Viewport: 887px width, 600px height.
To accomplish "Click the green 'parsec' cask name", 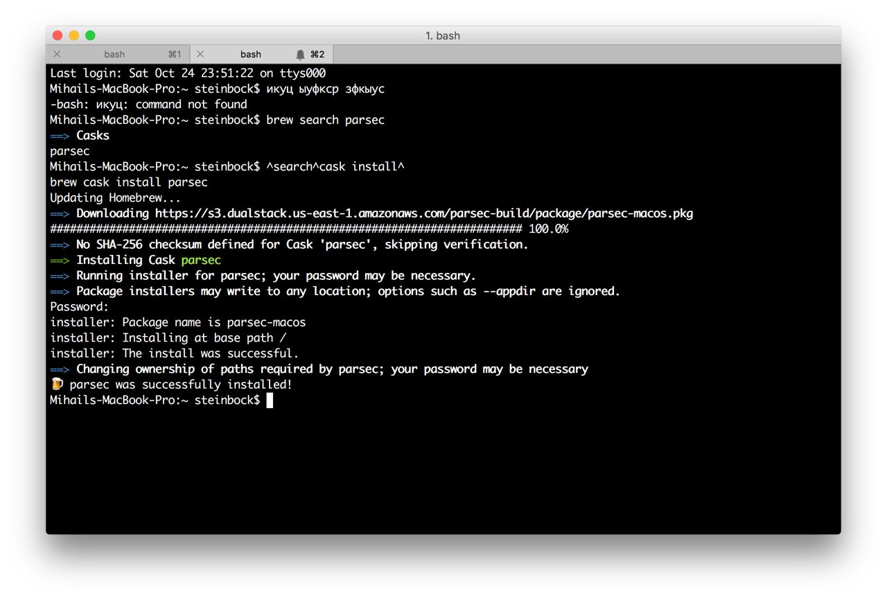I will [x=201, y=261].
